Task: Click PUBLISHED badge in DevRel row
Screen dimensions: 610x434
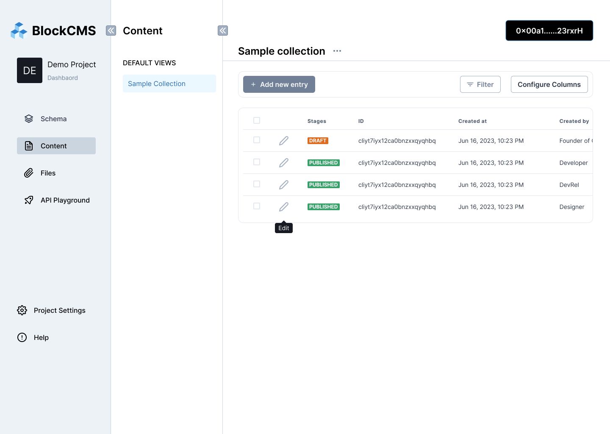Action: point(324,185)
